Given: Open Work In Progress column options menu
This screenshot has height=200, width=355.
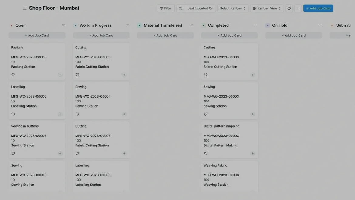Looking at the screenshot, I should pyautogui.click(x=127, y=25).
